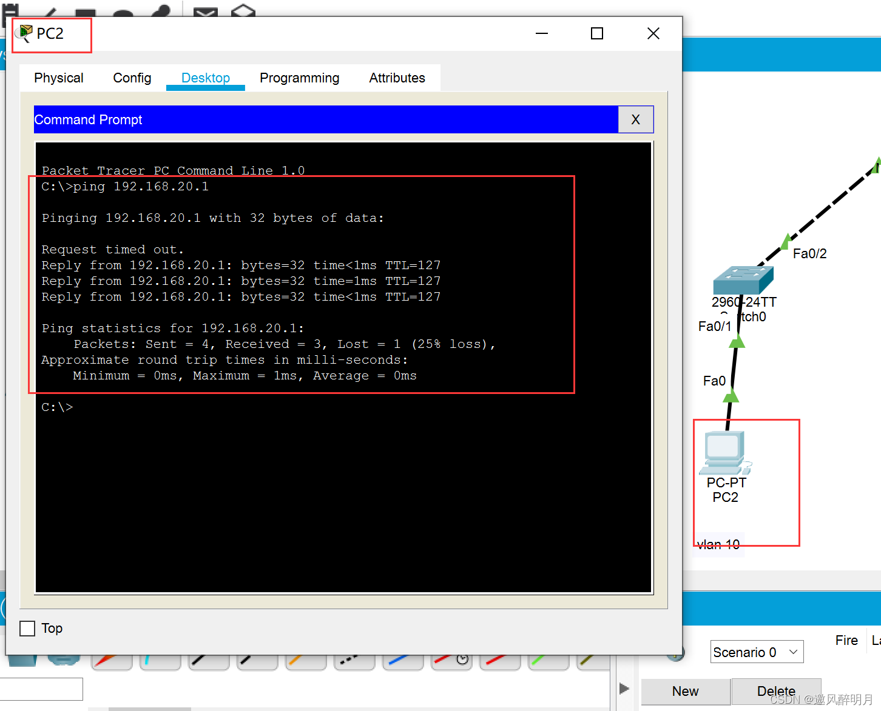This screenshot has height=711, width=881.
Task: Click the 'Packets: Sent = 4' statistics line
Action: pyautogui.click(x=285, y=344)
